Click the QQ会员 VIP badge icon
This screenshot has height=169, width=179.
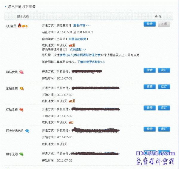pos(23,26)
